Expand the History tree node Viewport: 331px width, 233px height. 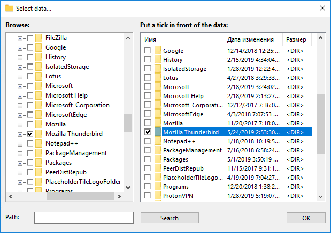click(20, 58)
